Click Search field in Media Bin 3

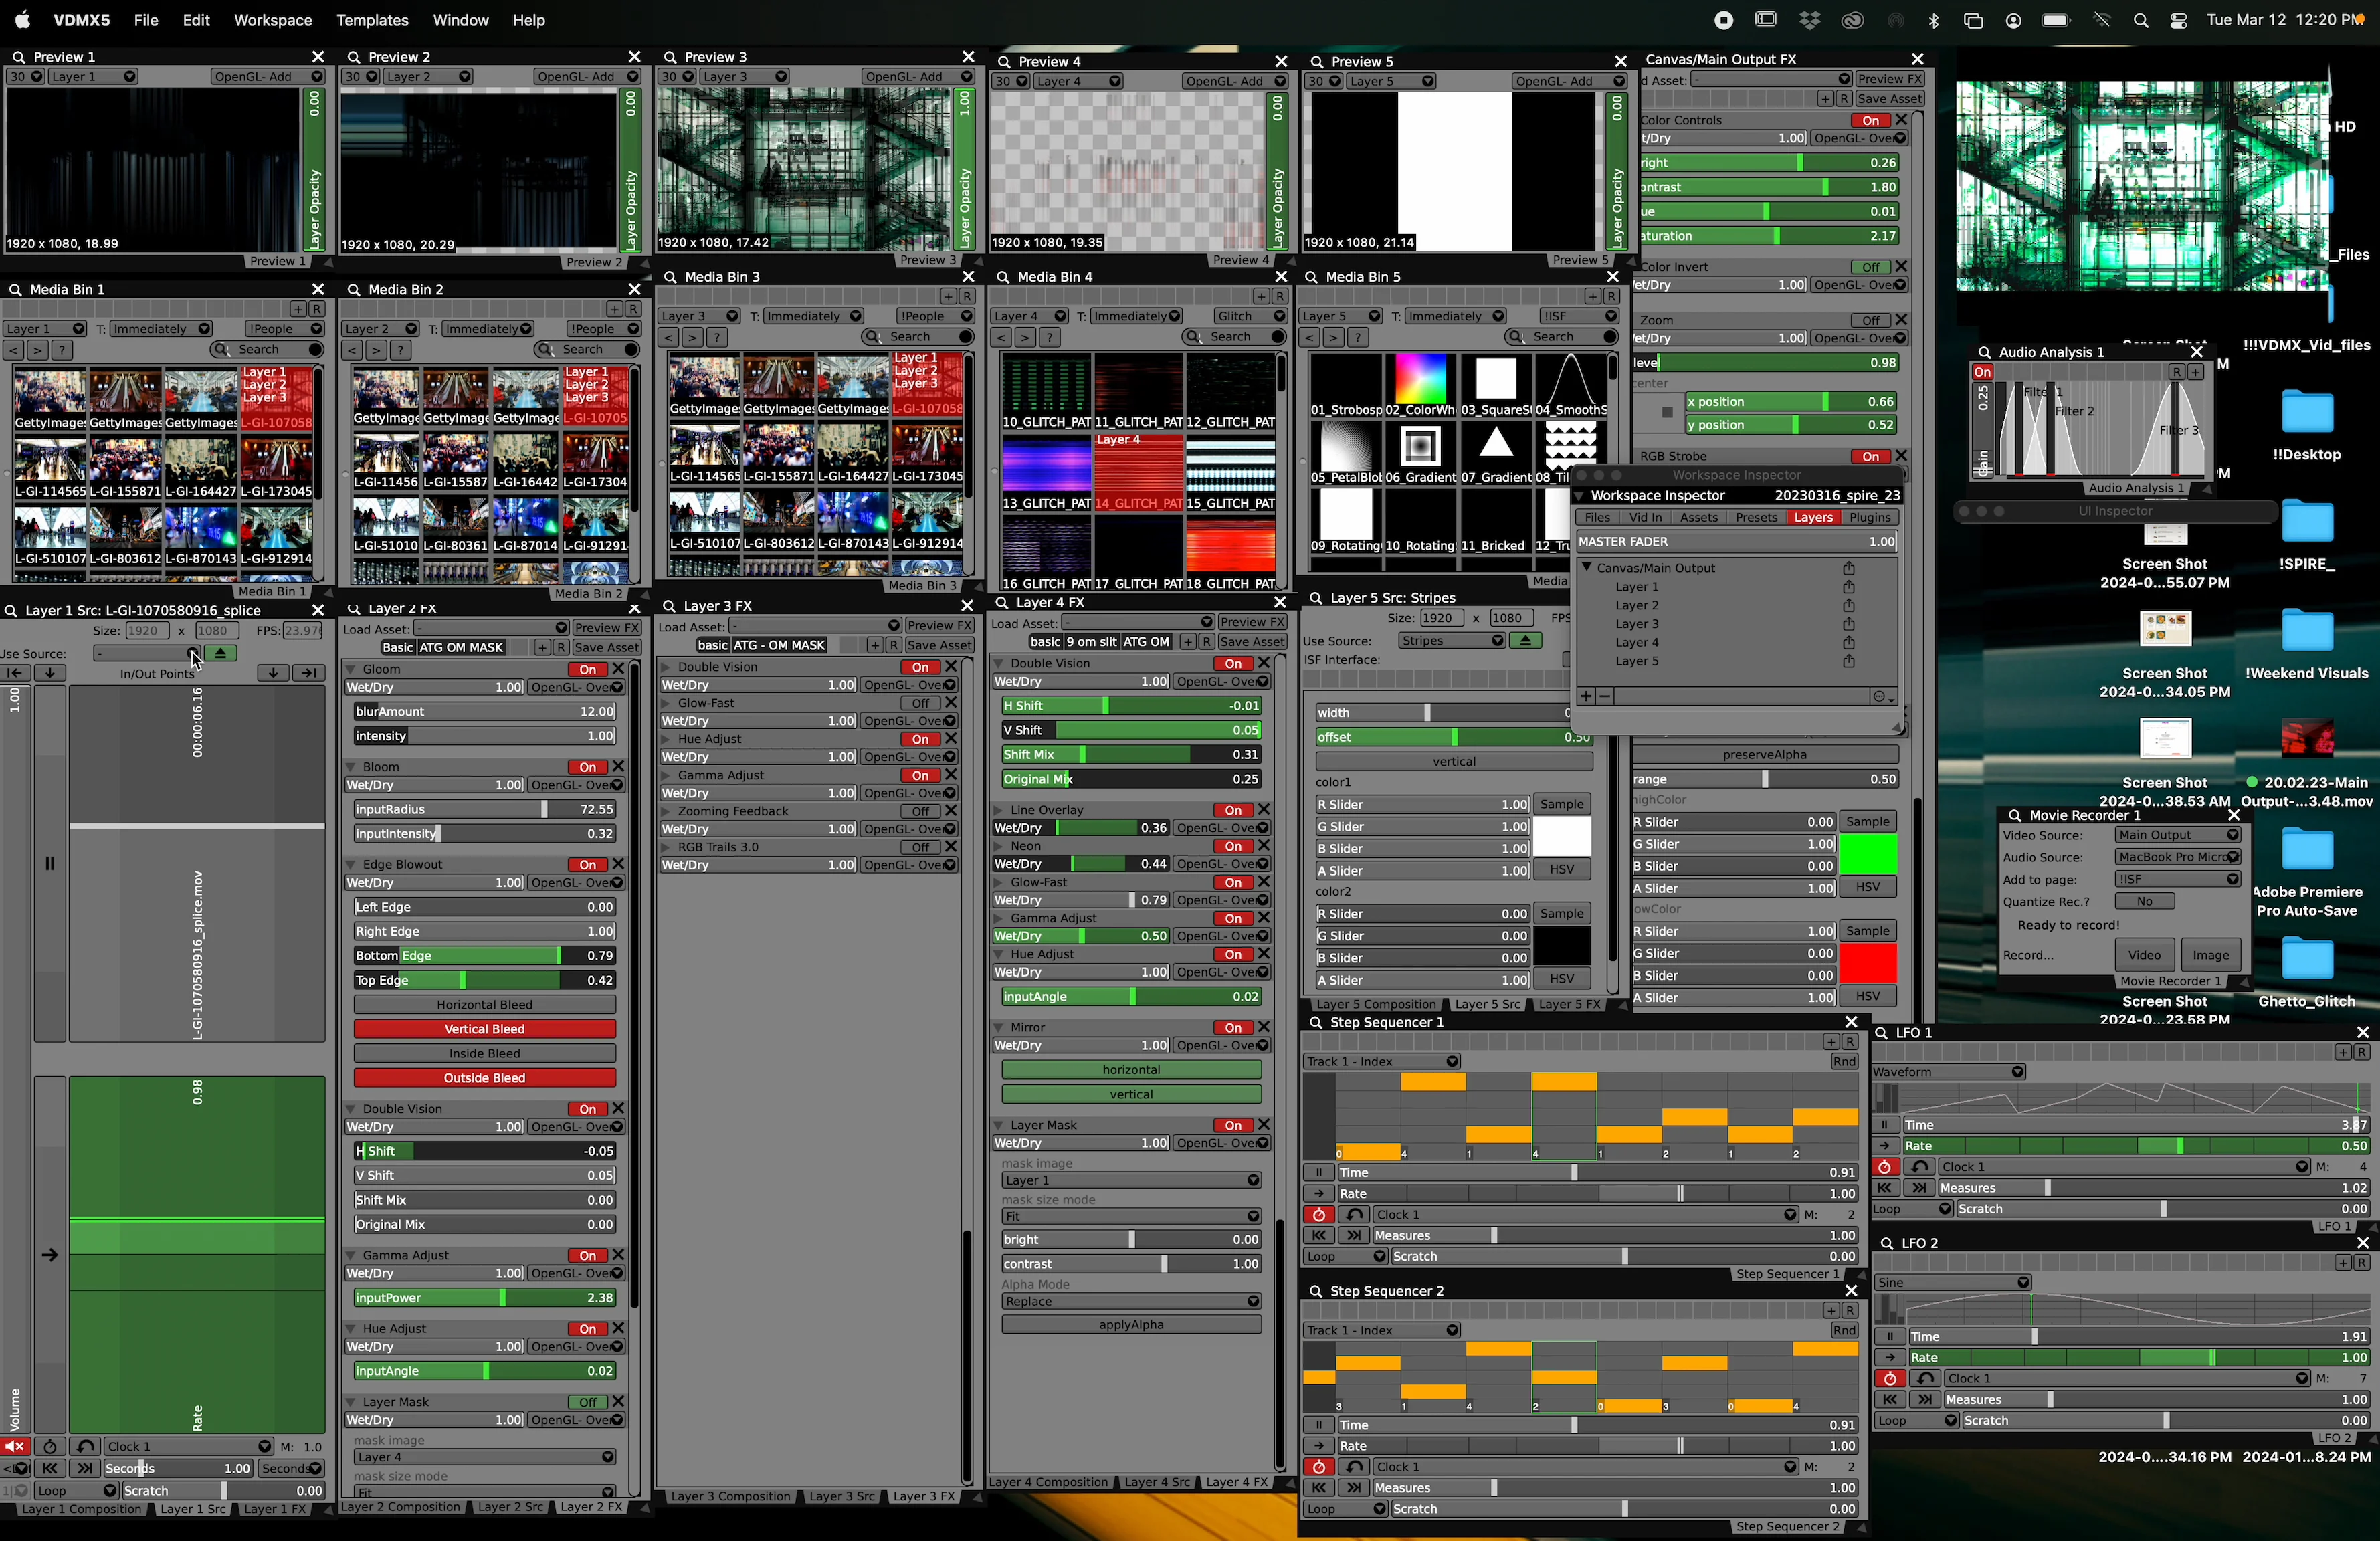coord(918,337)
